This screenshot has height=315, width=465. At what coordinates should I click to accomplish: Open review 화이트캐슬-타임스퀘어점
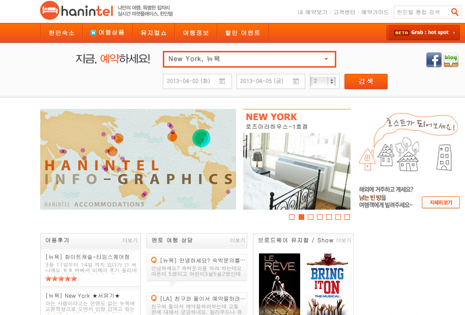click(88, 257)
